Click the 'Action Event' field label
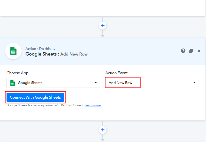Viewport: 206px width, 142px height. 116,73
